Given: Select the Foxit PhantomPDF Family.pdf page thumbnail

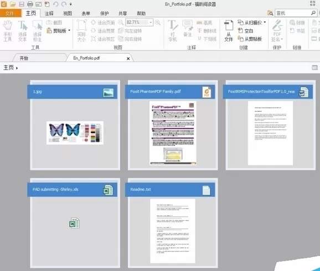Looking at the screenshot, I should 173,133.
